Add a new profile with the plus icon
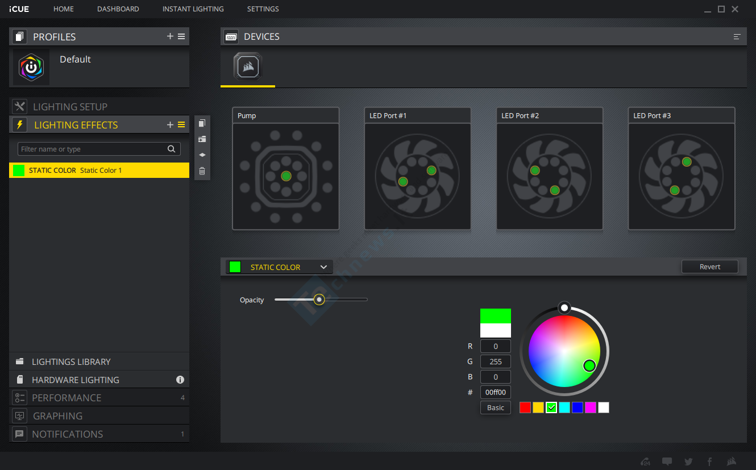The image size is (756, 470). (170, 36)
